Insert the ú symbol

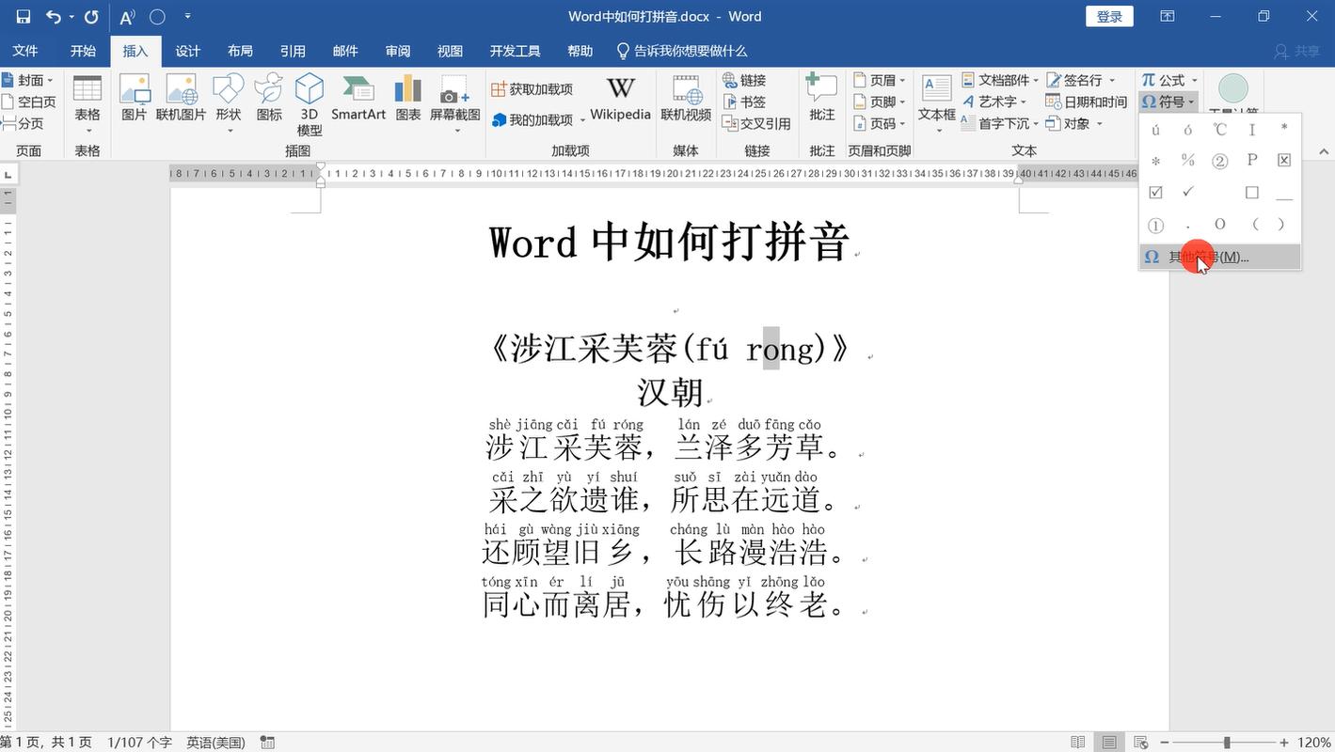tap(1156, 130)
